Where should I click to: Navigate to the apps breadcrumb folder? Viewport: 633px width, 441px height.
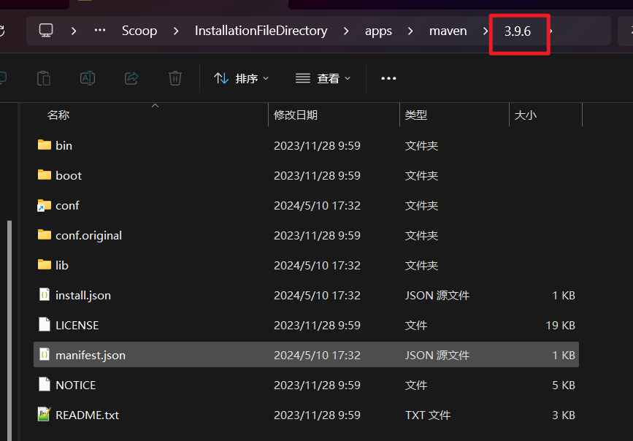378,31
